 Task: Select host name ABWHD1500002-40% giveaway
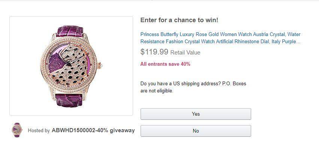pos(93,130)
